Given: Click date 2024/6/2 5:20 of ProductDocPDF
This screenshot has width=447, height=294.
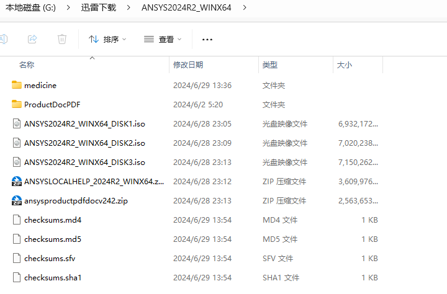Looking at the screenshot, I should point(198,105).
